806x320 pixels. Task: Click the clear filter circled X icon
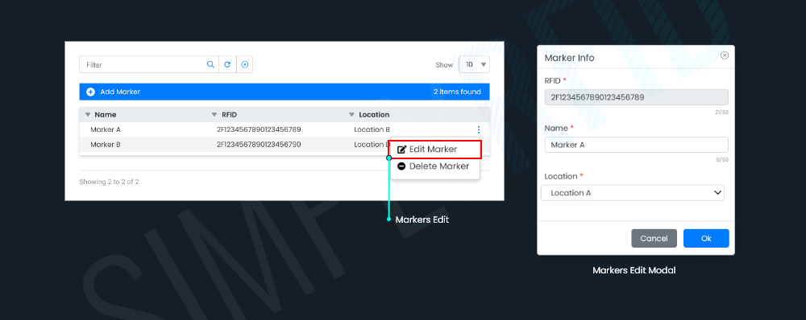pos(245,64)
